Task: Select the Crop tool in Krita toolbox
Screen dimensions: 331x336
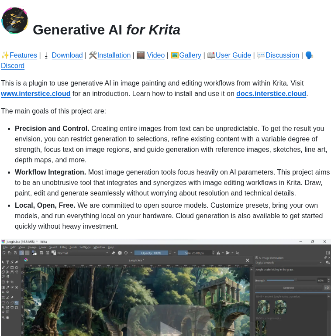Action: (12, 282)
